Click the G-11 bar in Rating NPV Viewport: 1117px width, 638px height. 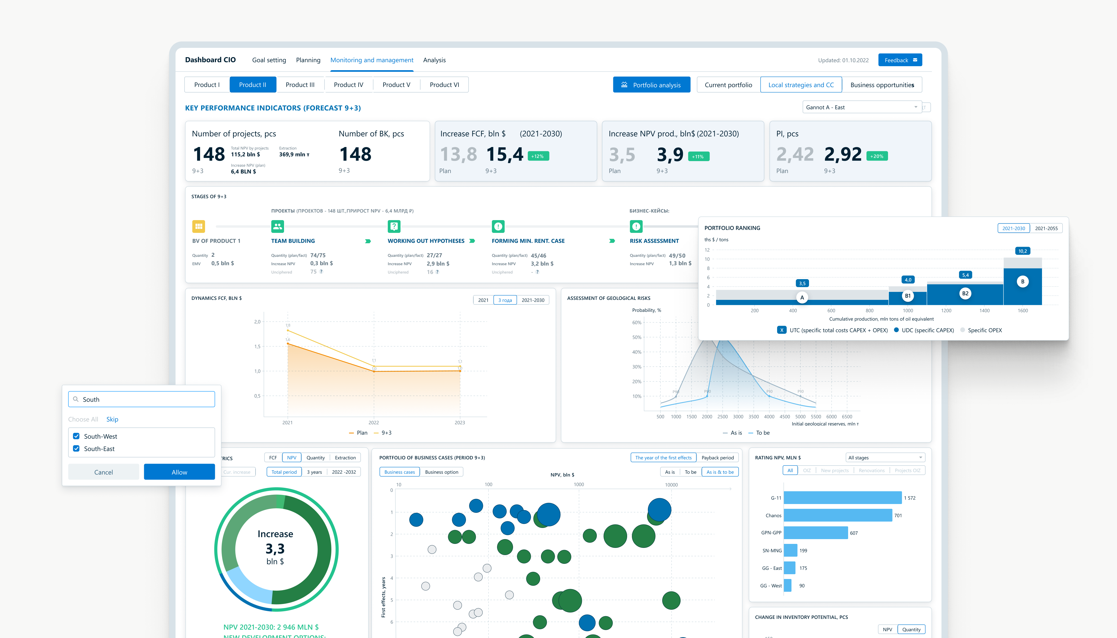pos(843,498)
